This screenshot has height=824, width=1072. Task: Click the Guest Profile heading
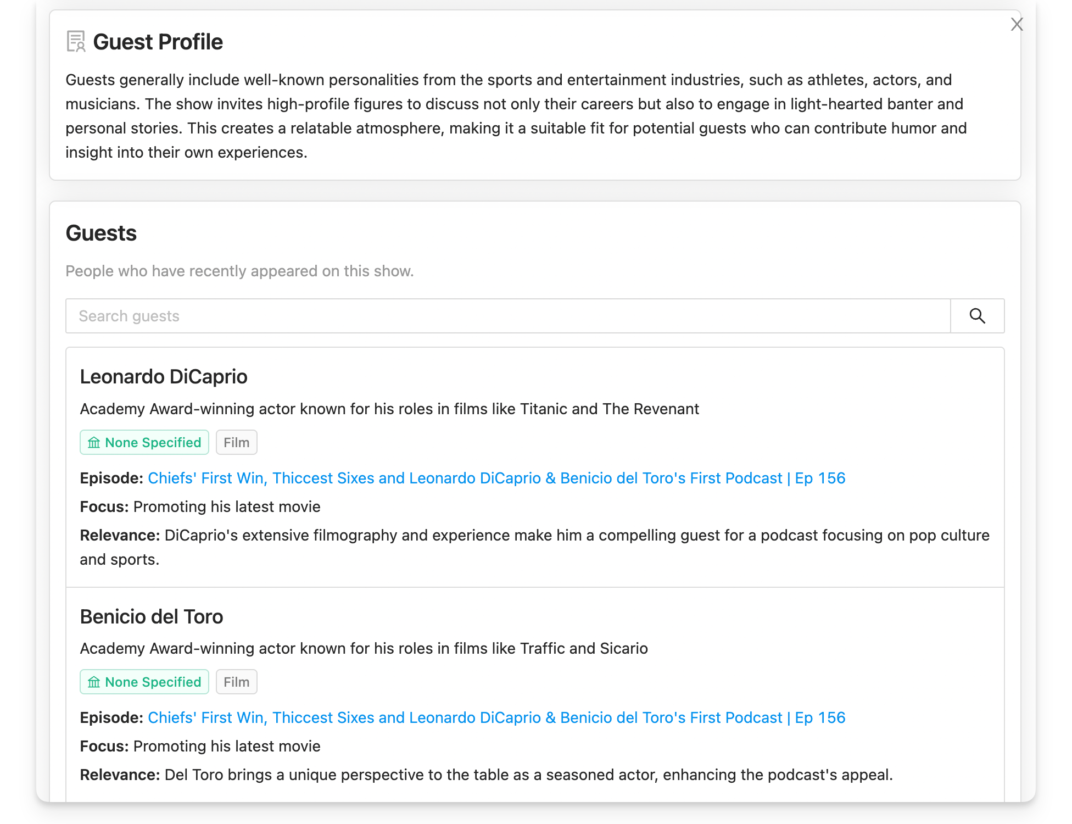(x=158, y=42)
